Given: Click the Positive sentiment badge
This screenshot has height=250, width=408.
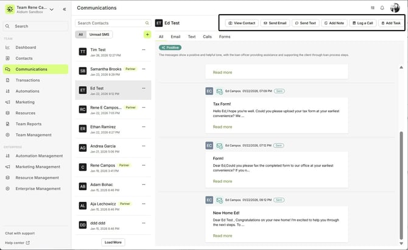Looking at the screenshot, I should [x=170, y=47].
